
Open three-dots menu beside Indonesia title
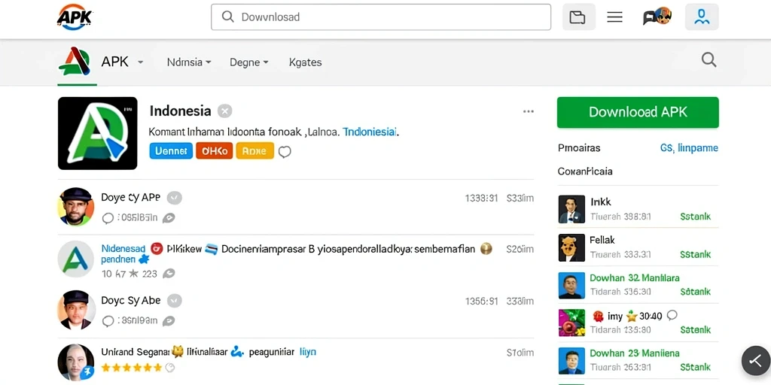point(529,111)
